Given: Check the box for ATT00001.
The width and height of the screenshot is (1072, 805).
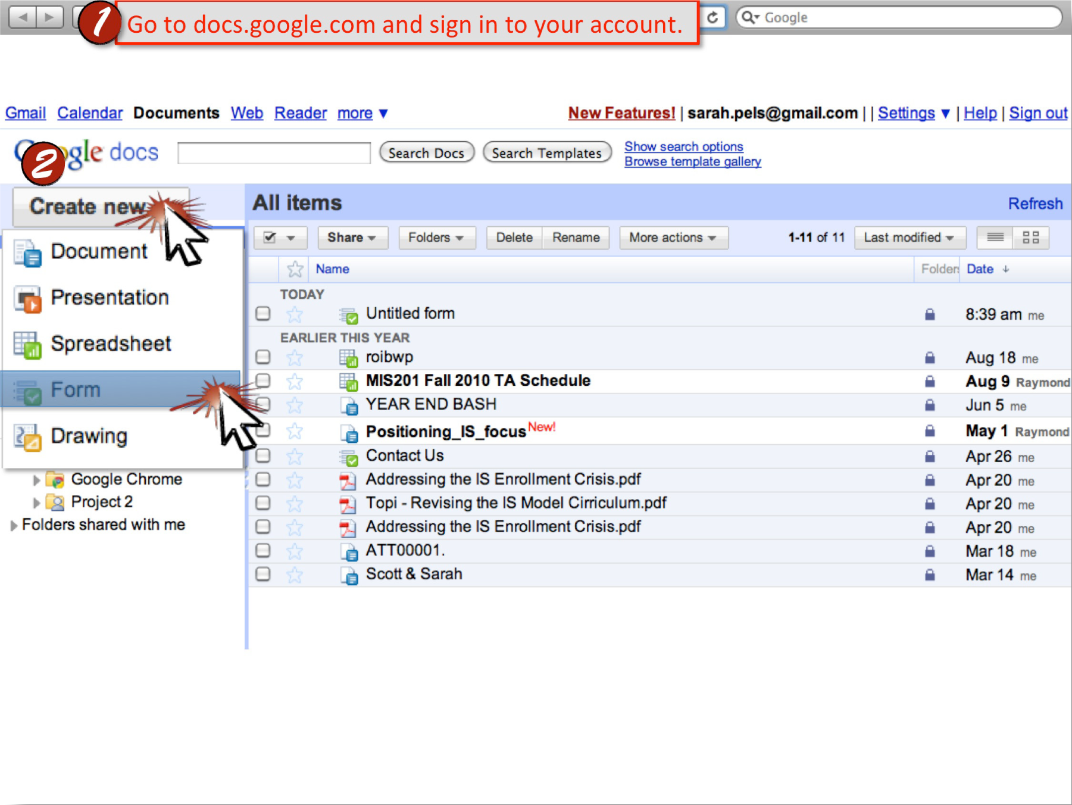Looking at the screenshot, I should click(262, 550).
